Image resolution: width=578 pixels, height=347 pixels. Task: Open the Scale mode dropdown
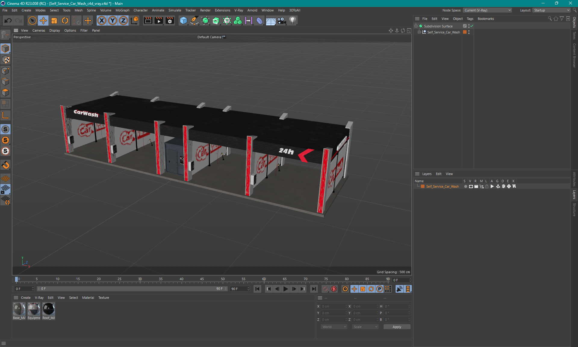click(x=365, y=327)
